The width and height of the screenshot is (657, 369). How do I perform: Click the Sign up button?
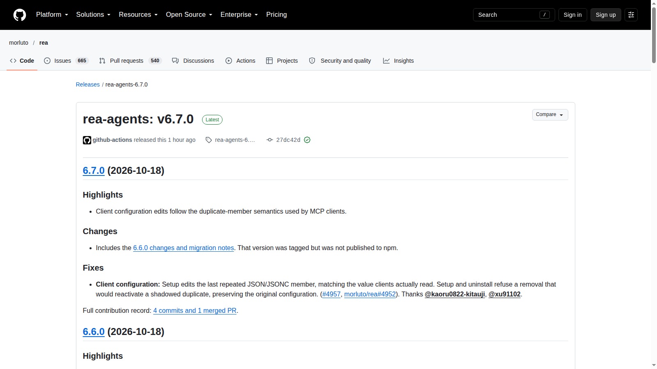pos(606,15)
